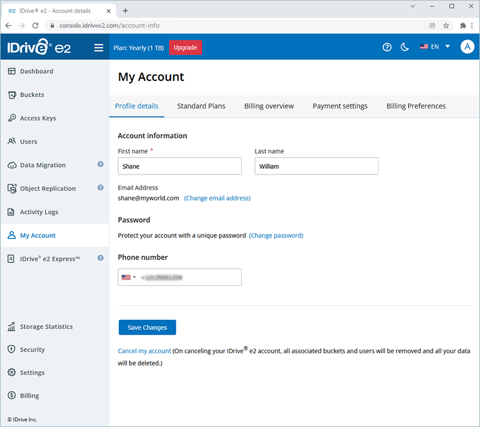
Task: Click the © IDrive Inc. footer text
Action: tap(22, 419)
